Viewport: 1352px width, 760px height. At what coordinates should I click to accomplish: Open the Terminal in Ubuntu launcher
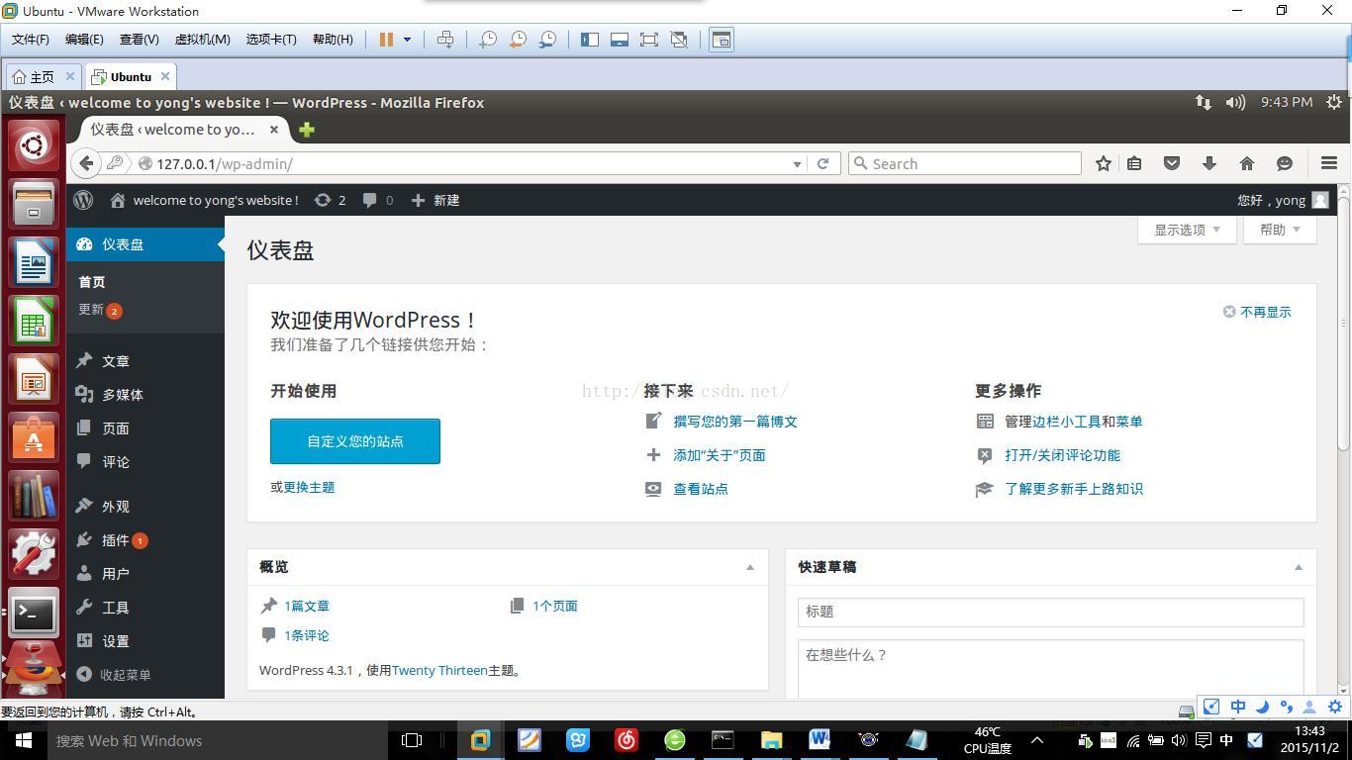tap(34, 614)
